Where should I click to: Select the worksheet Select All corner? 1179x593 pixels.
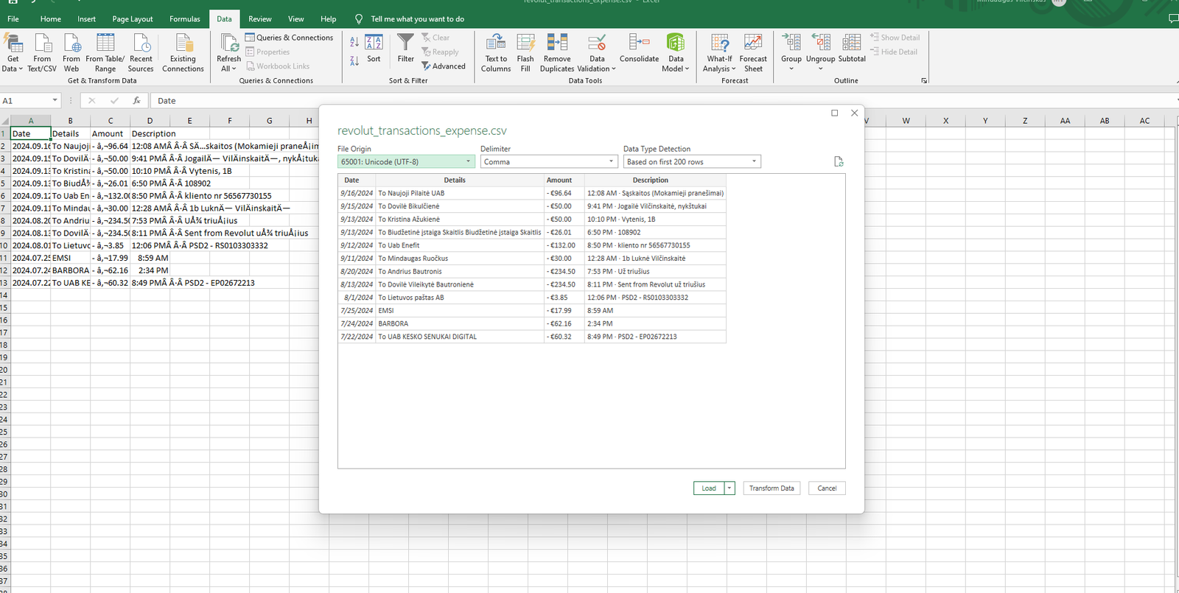5,121
